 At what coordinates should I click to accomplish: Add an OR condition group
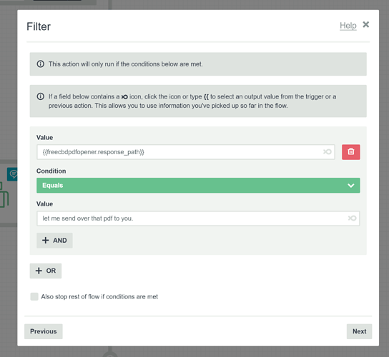click(46, 271)
